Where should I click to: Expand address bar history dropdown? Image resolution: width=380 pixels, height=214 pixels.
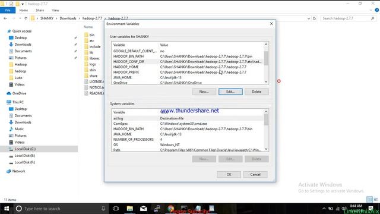(x=309, y=18)
